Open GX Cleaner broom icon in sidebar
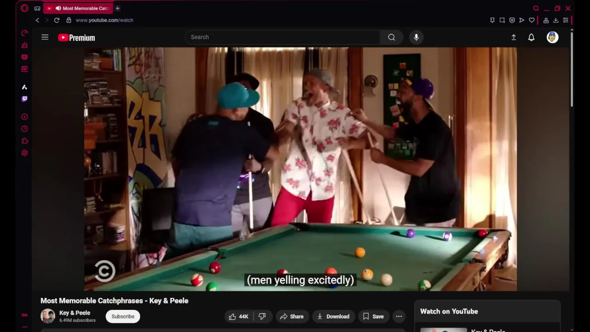 (24, 45)
